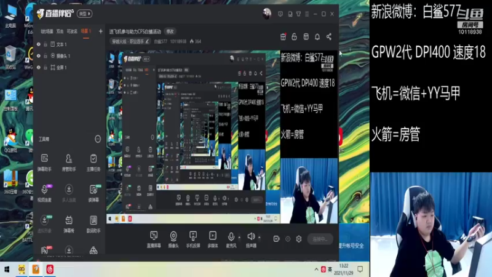This screenshot has width=492, height=277.
Task: Download the 虚拟形象 tool
Action: 44,223
